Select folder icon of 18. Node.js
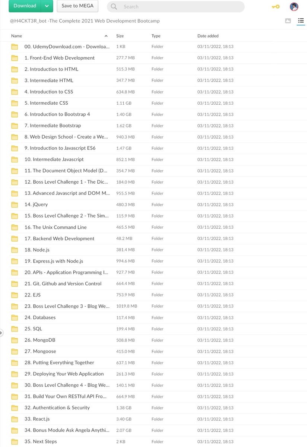 click(x=15, y=250)
